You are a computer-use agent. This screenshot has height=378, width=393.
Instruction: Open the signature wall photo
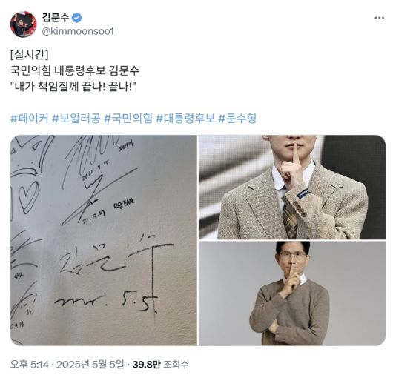[x=104, y=240]
